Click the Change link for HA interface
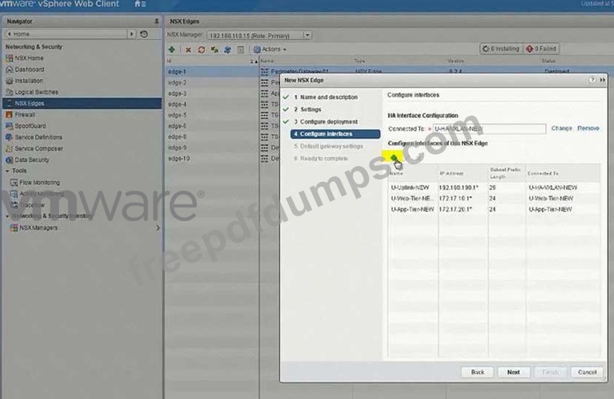Image resolution: width=614 pixels, height=399 pixels. (561, 128)
